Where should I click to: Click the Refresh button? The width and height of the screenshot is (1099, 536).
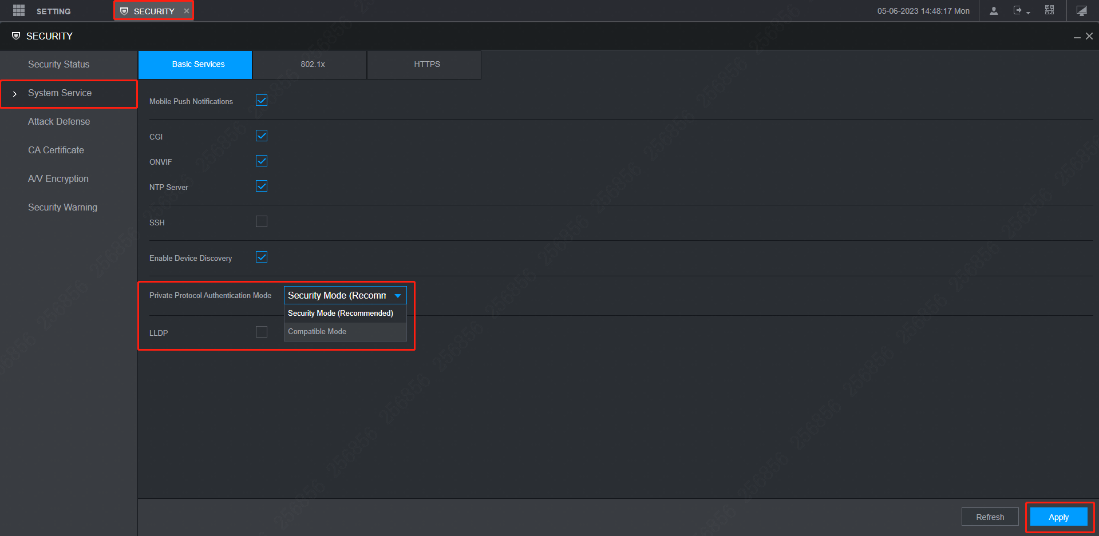pos(990,517)
